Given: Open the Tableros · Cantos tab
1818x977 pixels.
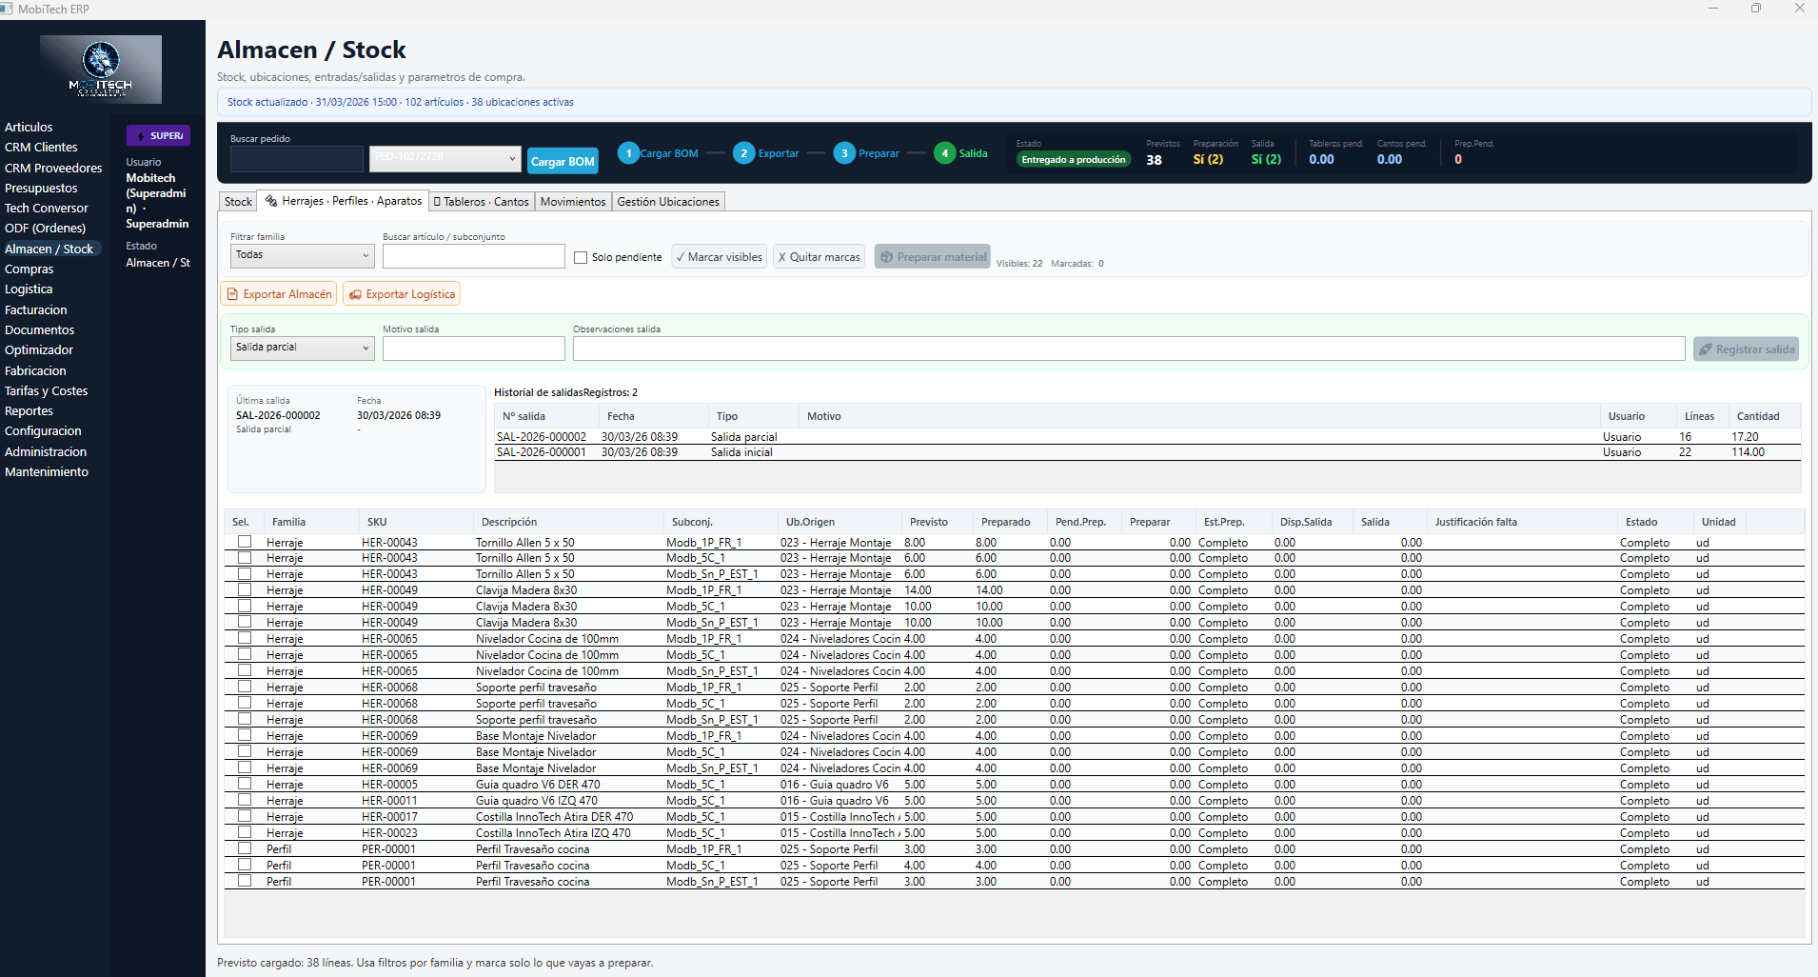Looking at the screenshot, I should click(x=481, y=202).
